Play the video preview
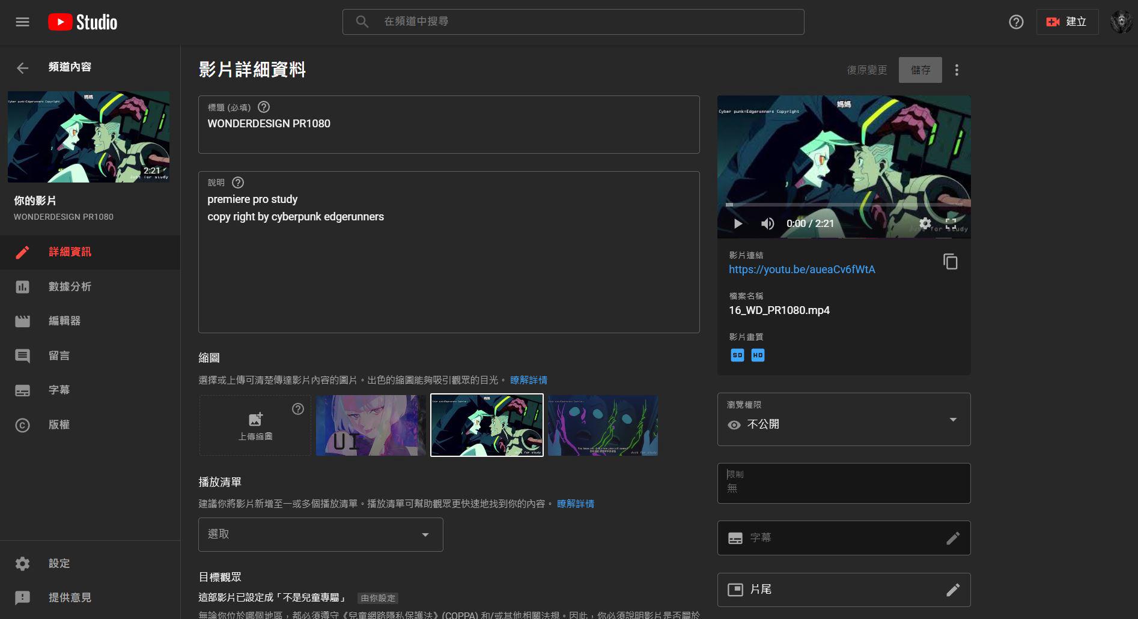Screen dimensions: 1138x619 coord(738,224)
